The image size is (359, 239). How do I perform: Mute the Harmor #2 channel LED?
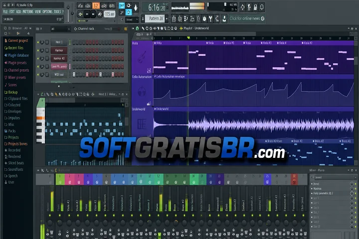[38, 59]
